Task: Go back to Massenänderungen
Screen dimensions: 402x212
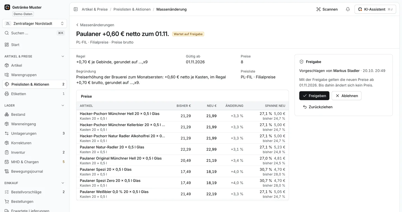Action: click(x=95, y=25)
